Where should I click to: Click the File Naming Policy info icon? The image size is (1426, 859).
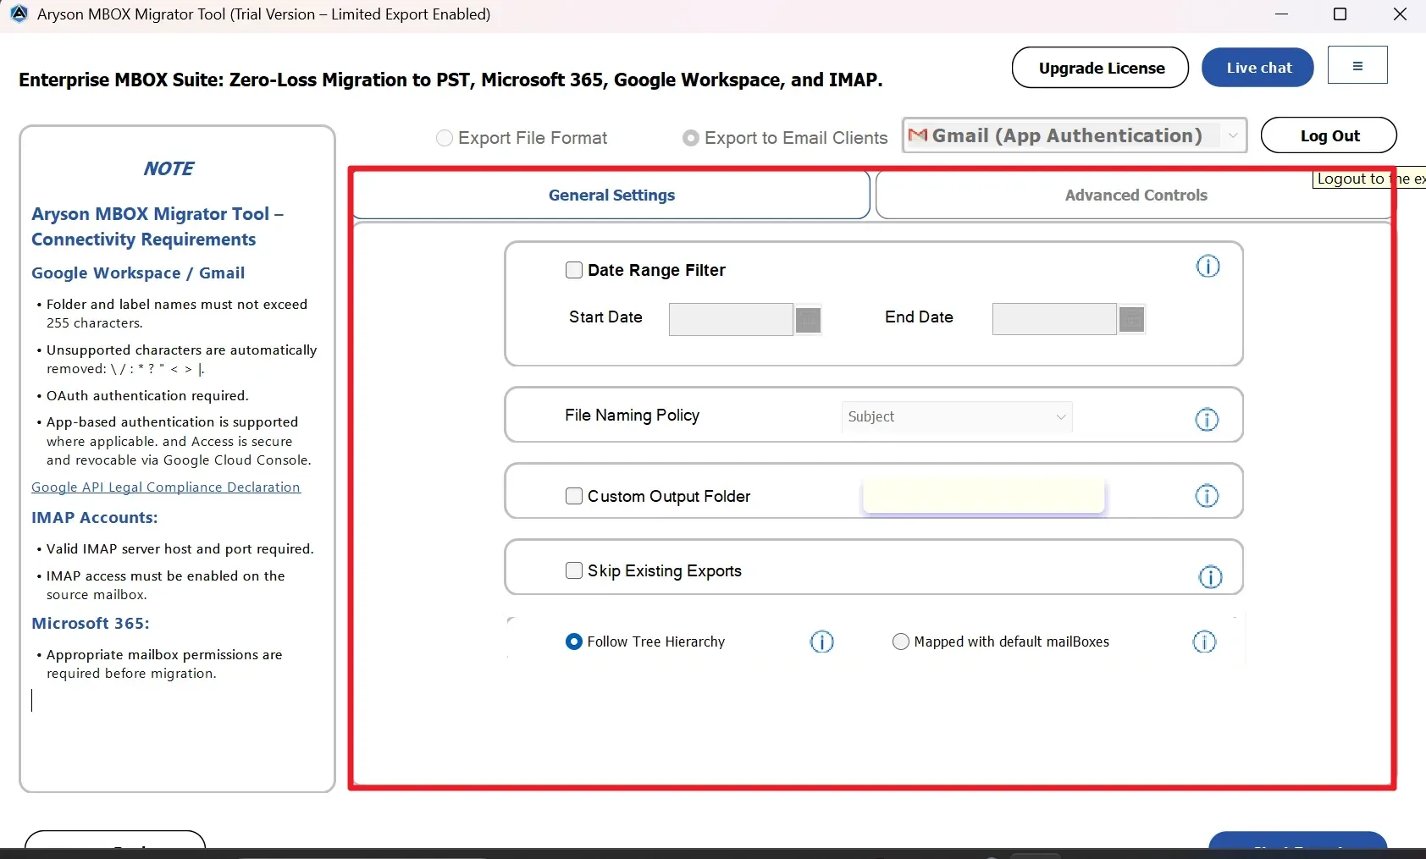click(1207, 419)
